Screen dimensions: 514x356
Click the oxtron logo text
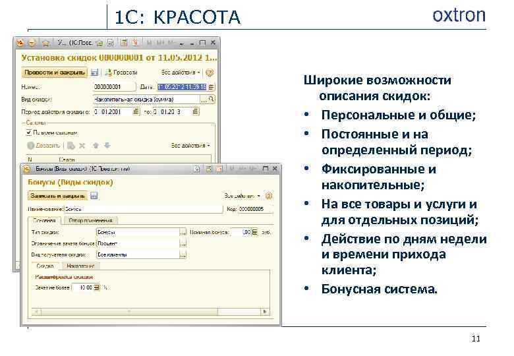point(459,15)
